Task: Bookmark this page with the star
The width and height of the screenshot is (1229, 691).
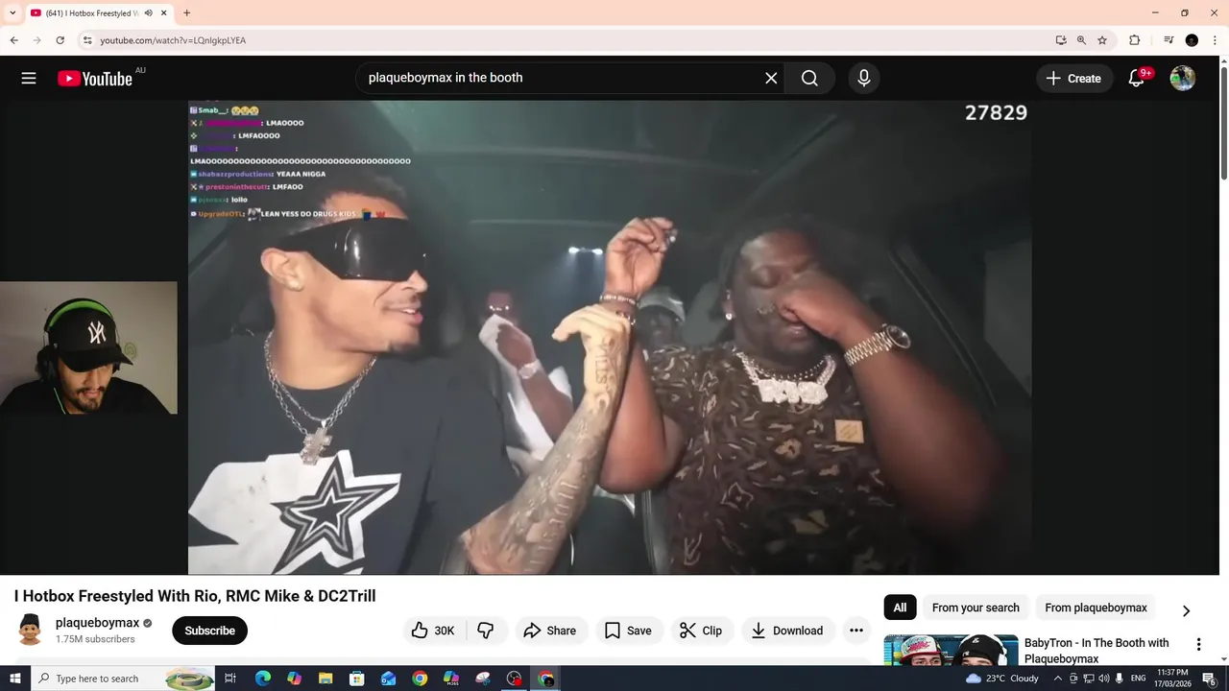Action: pos(1102,40)
